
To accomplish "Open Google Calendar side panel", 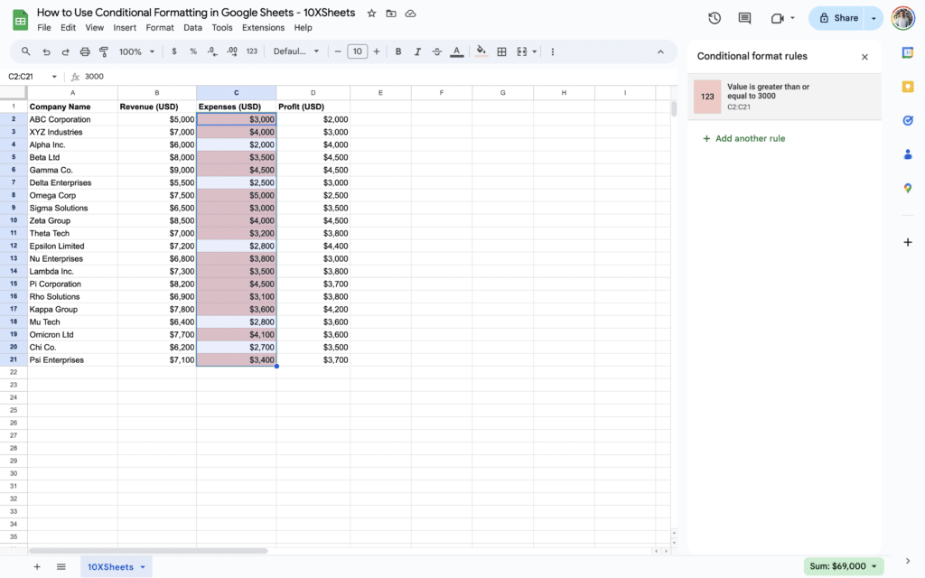I will [907, 52].
